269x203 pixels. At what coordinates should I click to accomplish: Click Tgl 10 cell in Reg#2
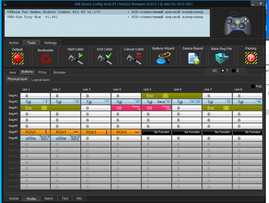click(x=66, y=102)
